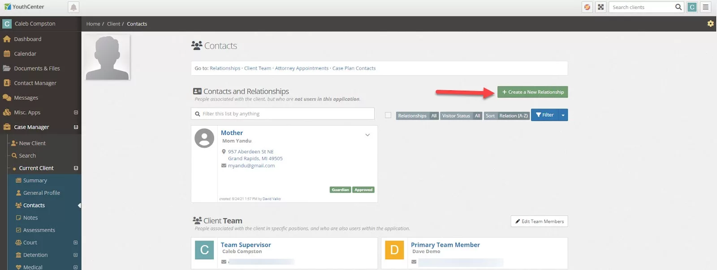Open the Relationships All filter
Image resolution: width=717 pixels, height=270 pixels.
pos(417,116)
